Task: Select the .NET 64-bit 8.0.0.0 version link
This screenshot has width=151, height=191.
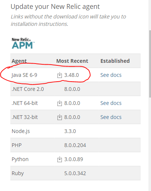Action: pos(72,103)
